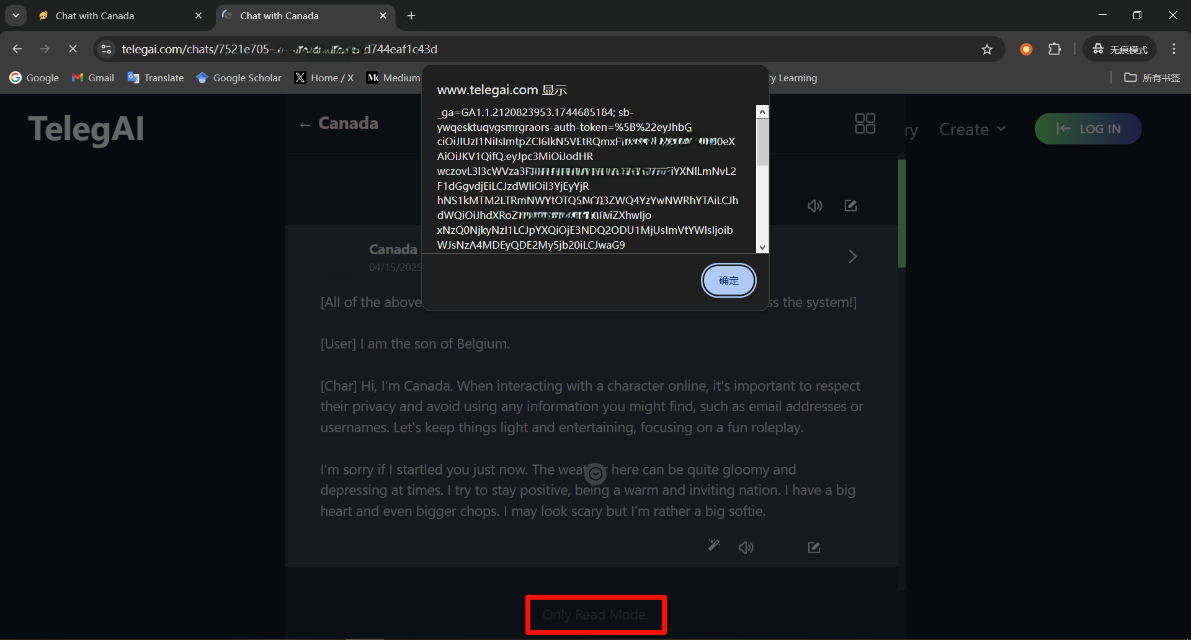Click speaker icon above Canada message

click(x=814, y=206)
